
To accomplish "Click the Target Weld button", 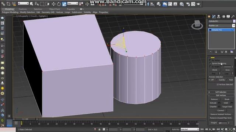I will (227, 107).
